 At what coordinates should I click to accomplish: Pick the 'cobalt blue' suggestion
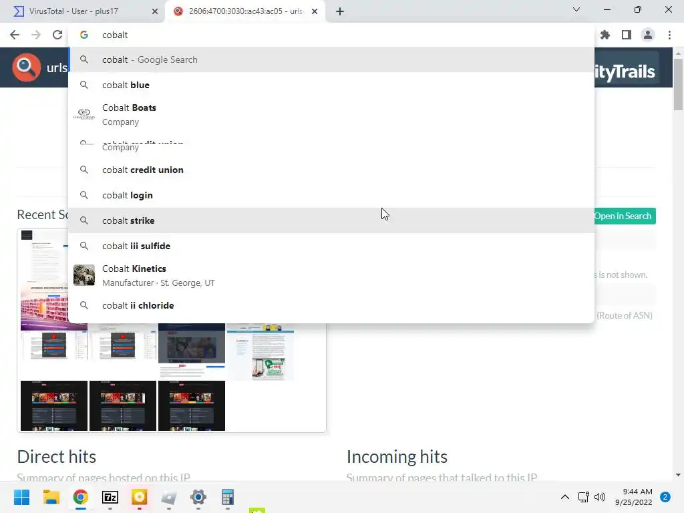[331, 85]
